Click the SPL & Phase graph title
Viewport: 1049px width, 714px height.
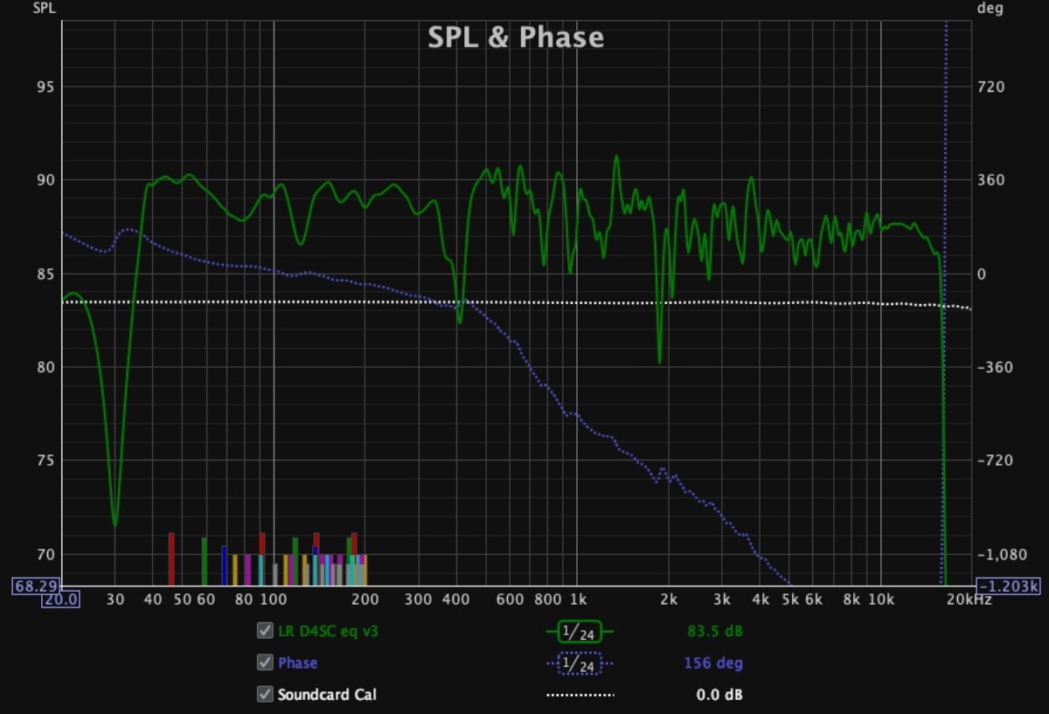(x=516, y=38)
